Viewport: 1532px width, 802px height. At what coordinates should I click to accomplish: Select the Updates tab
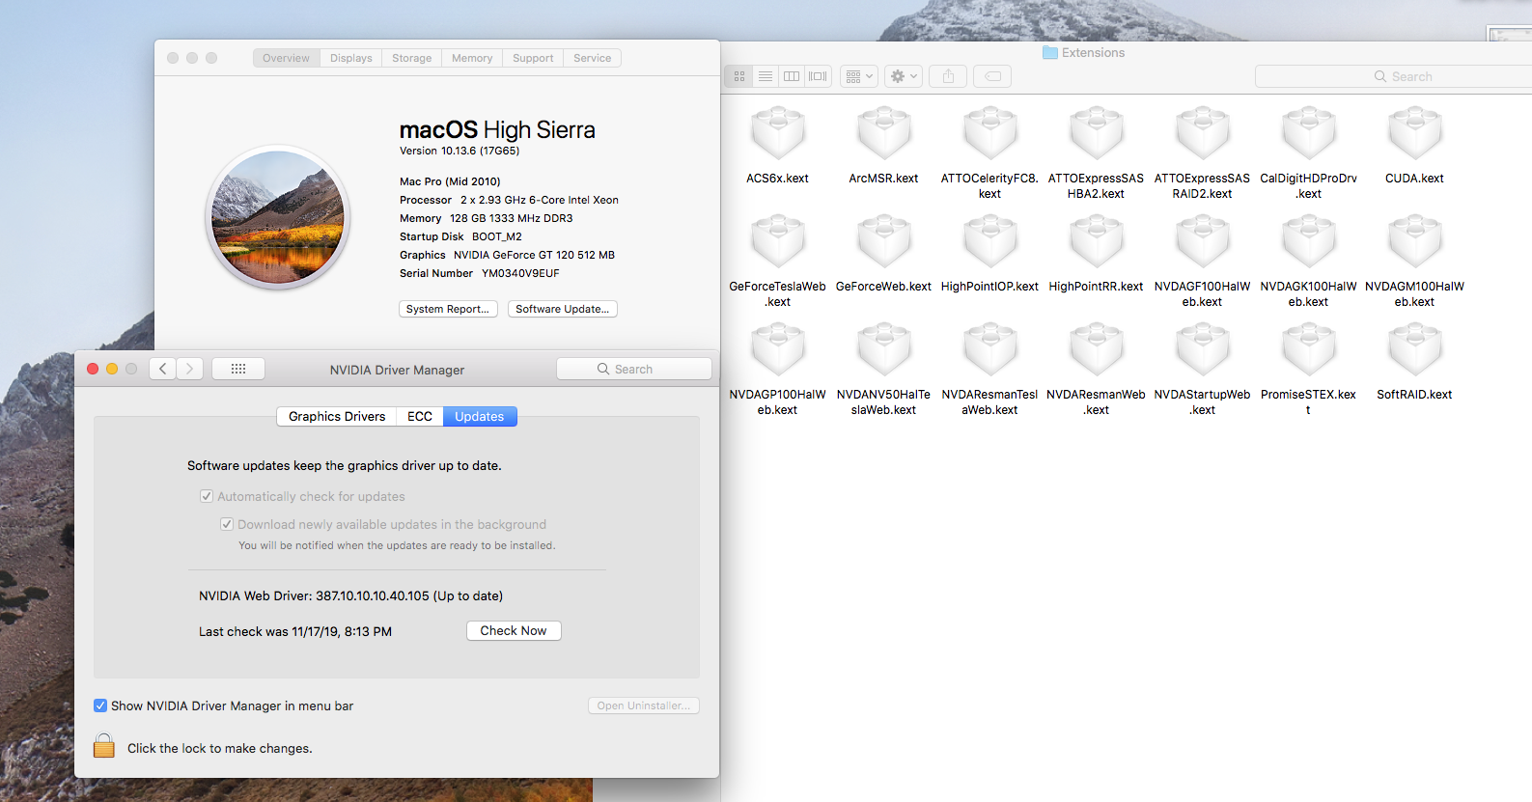coord(480,416)
